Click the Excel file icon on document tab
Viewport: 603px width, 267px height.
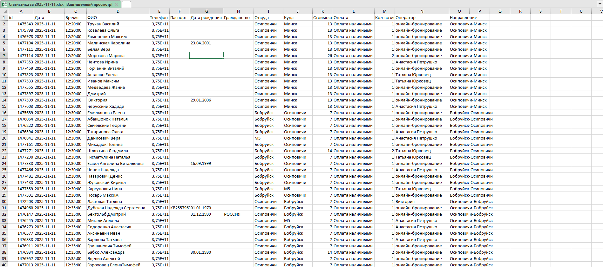coord(4,4)
